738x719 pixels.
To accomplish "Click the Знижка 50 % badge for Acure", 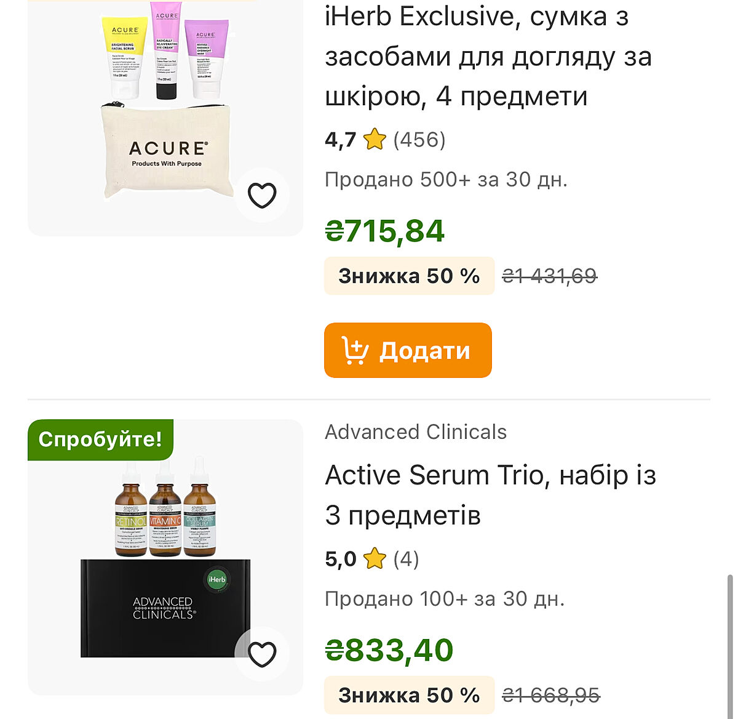I will pos(409,276).
